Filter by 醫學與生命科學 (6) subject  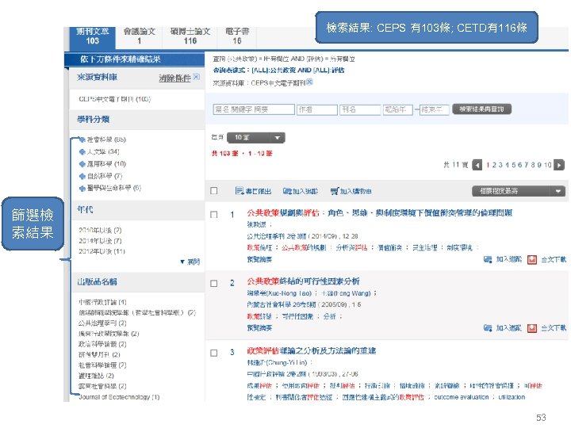point(114,188)
